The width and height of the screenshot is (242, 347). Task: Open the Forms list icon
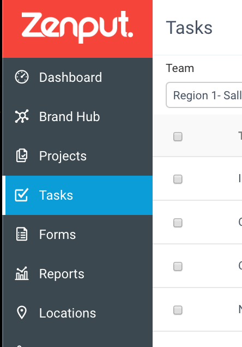(x=22, y=234)
